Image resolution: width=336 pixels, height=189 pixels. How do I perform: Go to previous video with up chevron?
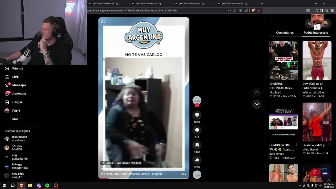pos(257,92)
